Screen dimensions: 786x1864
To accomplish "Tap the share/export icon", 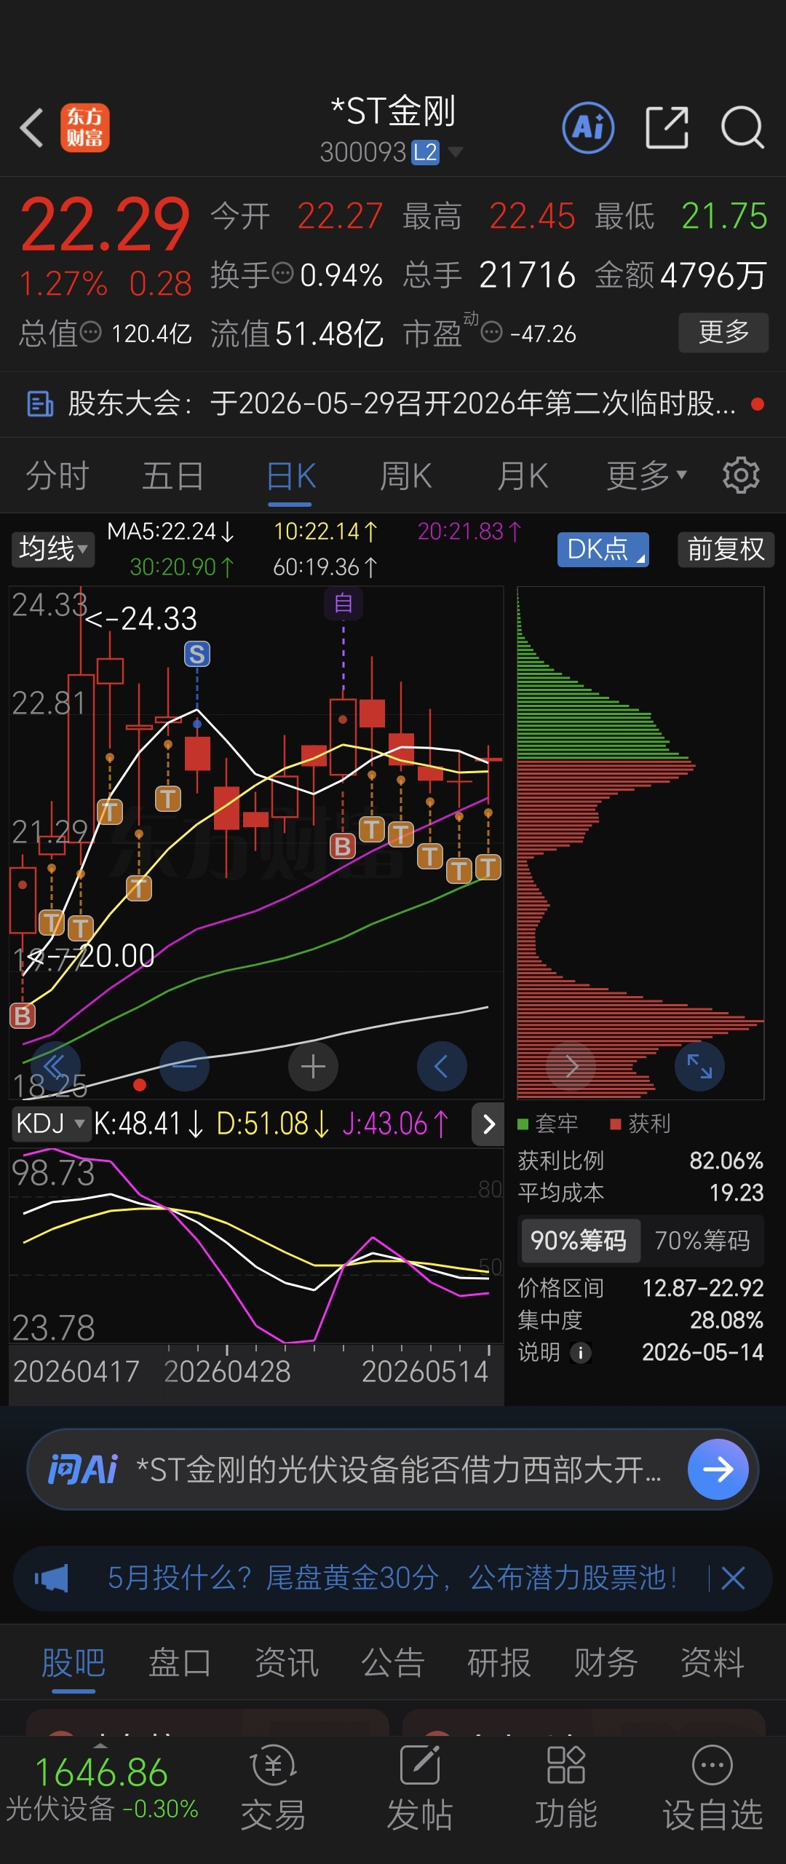I will [x=667, y=127].
